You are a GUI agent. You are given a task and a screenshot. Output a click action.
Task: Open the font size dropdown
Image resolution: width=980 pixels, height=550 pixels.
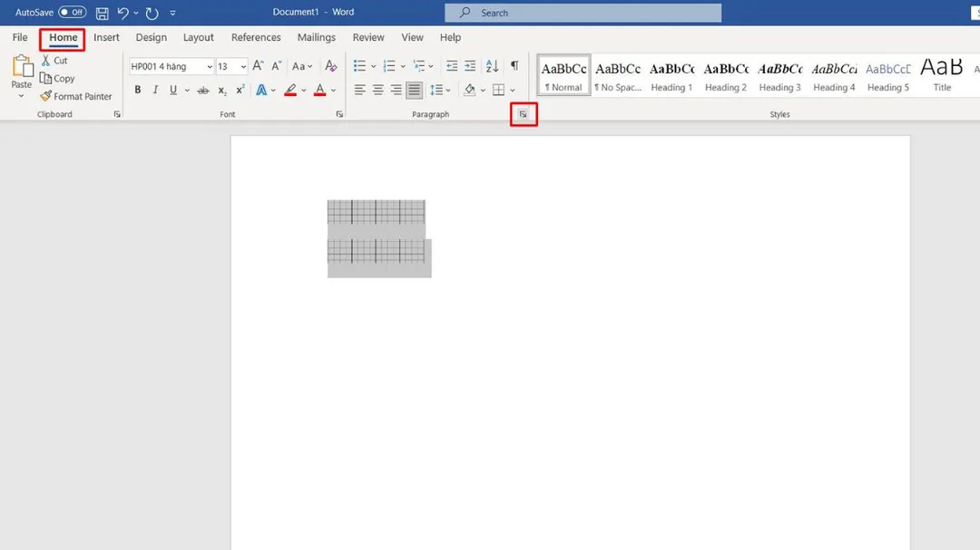point(241,65)
